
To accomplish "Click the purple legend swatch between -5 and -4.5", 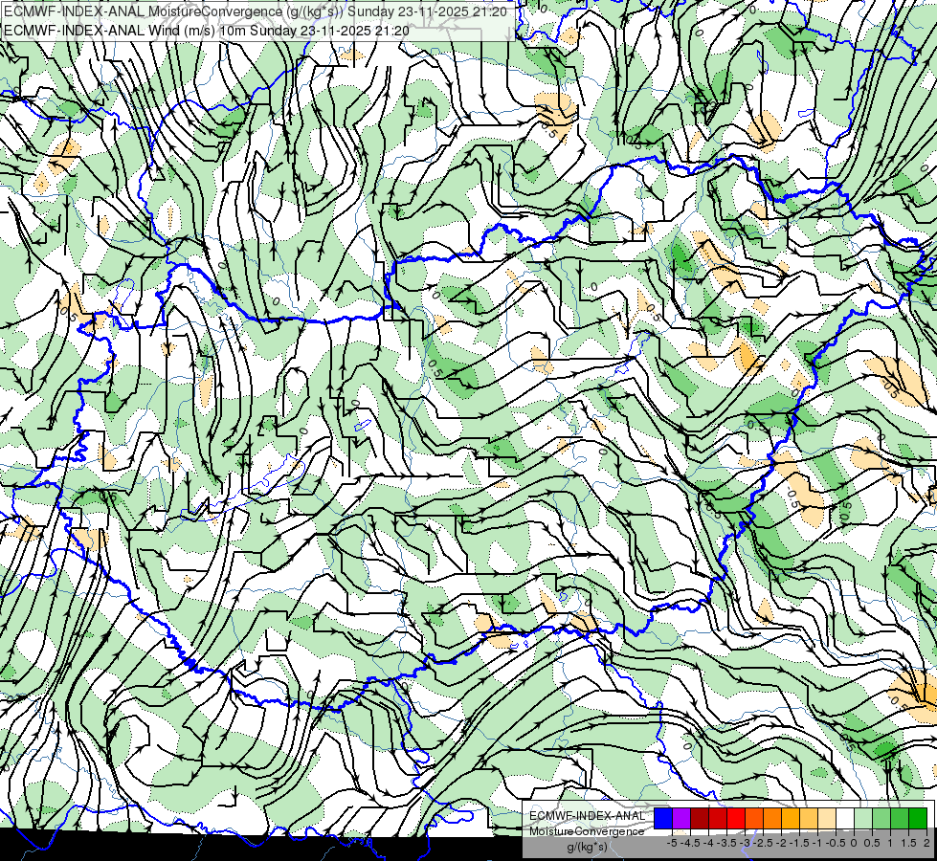I will tap(681, 818).
